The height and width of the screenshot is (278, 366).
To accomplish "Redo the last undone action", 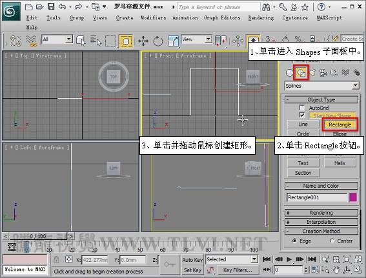I will (x=79, y=6).
